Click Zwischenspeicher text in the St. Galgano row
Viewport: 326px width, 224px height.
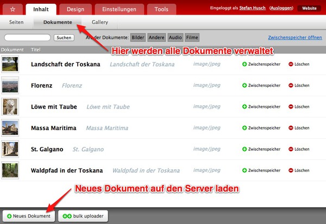coord(264,149)
